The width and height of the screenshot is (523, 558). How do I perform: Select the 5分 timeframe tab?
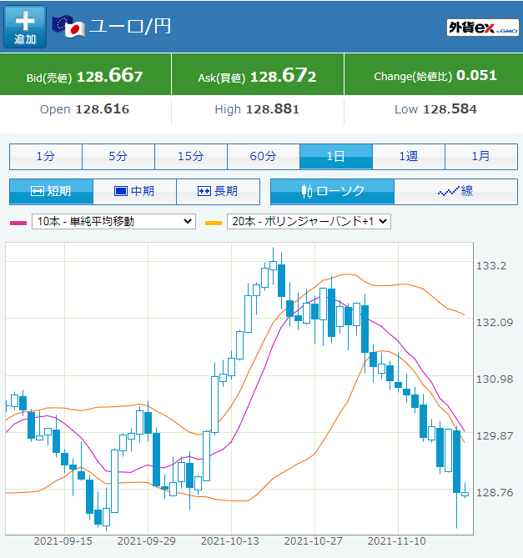(x=118, y=157)
